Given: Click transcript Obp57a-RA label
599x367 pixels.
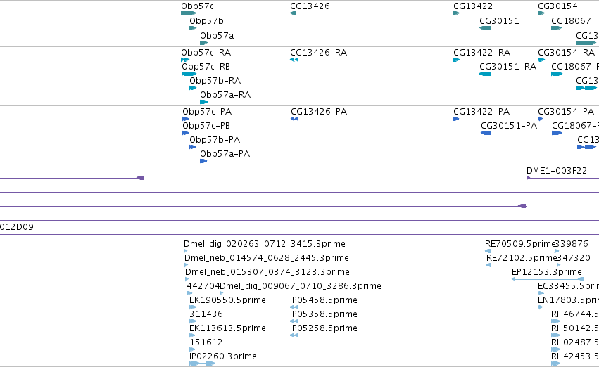Looking at the screenshot, I should [225, 95].
